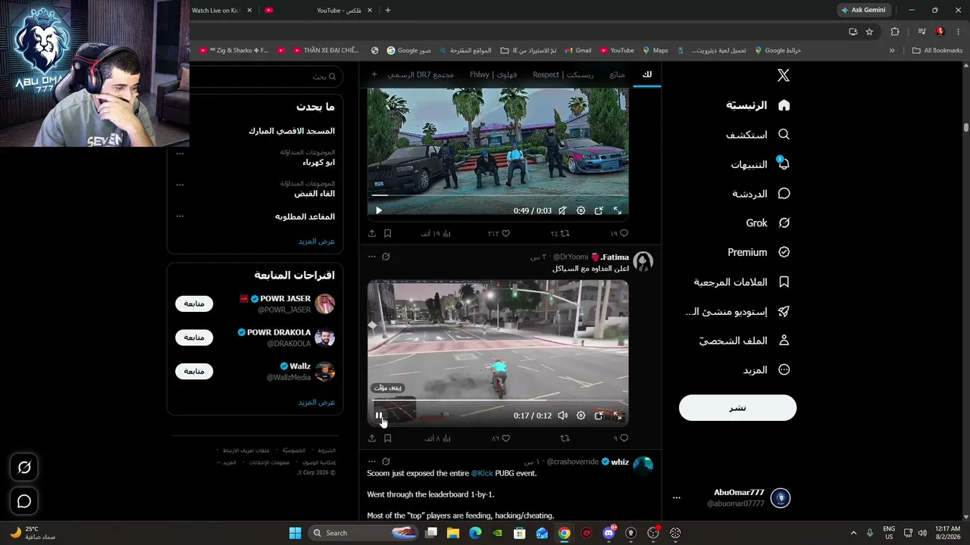Click Ask Gemini in Chrome
970x545 pixels.
pos(862,10)
